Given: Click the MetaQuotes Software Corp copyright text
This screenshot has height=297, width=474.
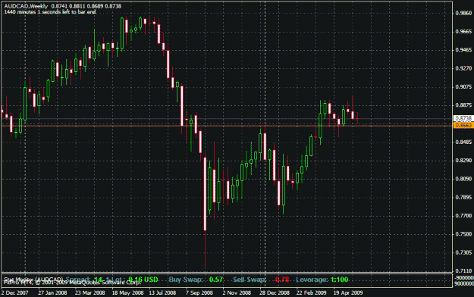Looking at the screenshot, I should pyautogui.click(x=73, y=283).
